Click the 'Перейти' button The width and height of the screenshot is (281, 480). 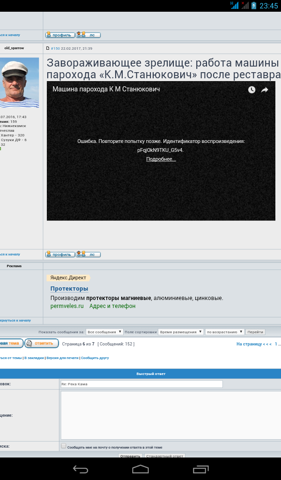click(255, 332)
